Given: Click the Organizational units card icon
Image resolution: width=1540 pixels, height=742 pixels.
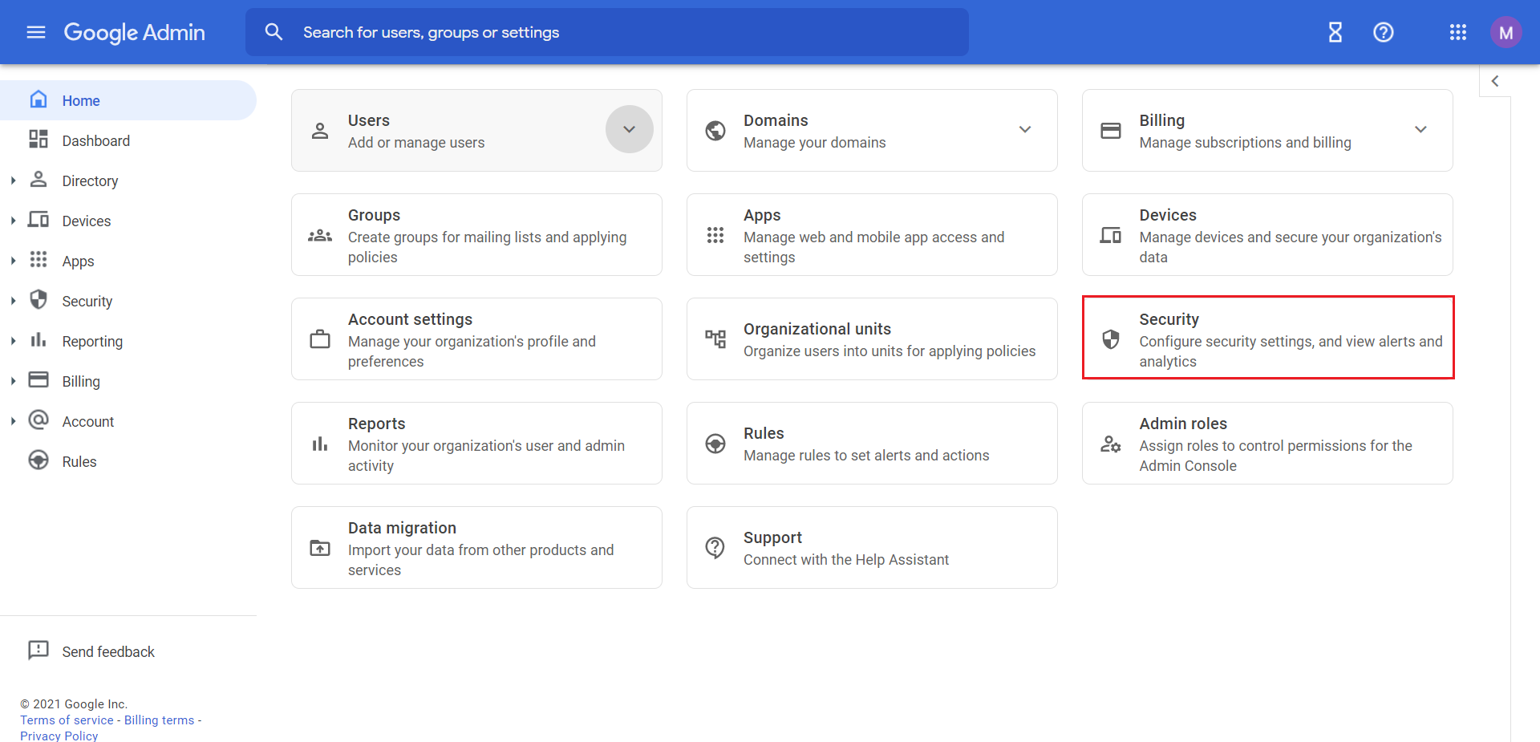Looking at the screenshot, I should click(x=715, y=339).
